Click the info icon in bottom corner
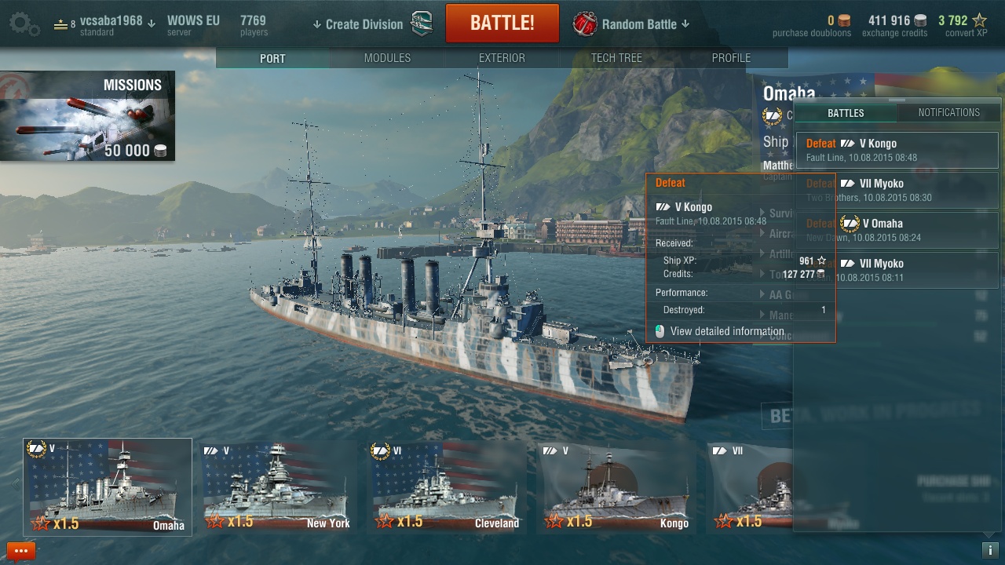1005x565 pixels. [990, 550]
